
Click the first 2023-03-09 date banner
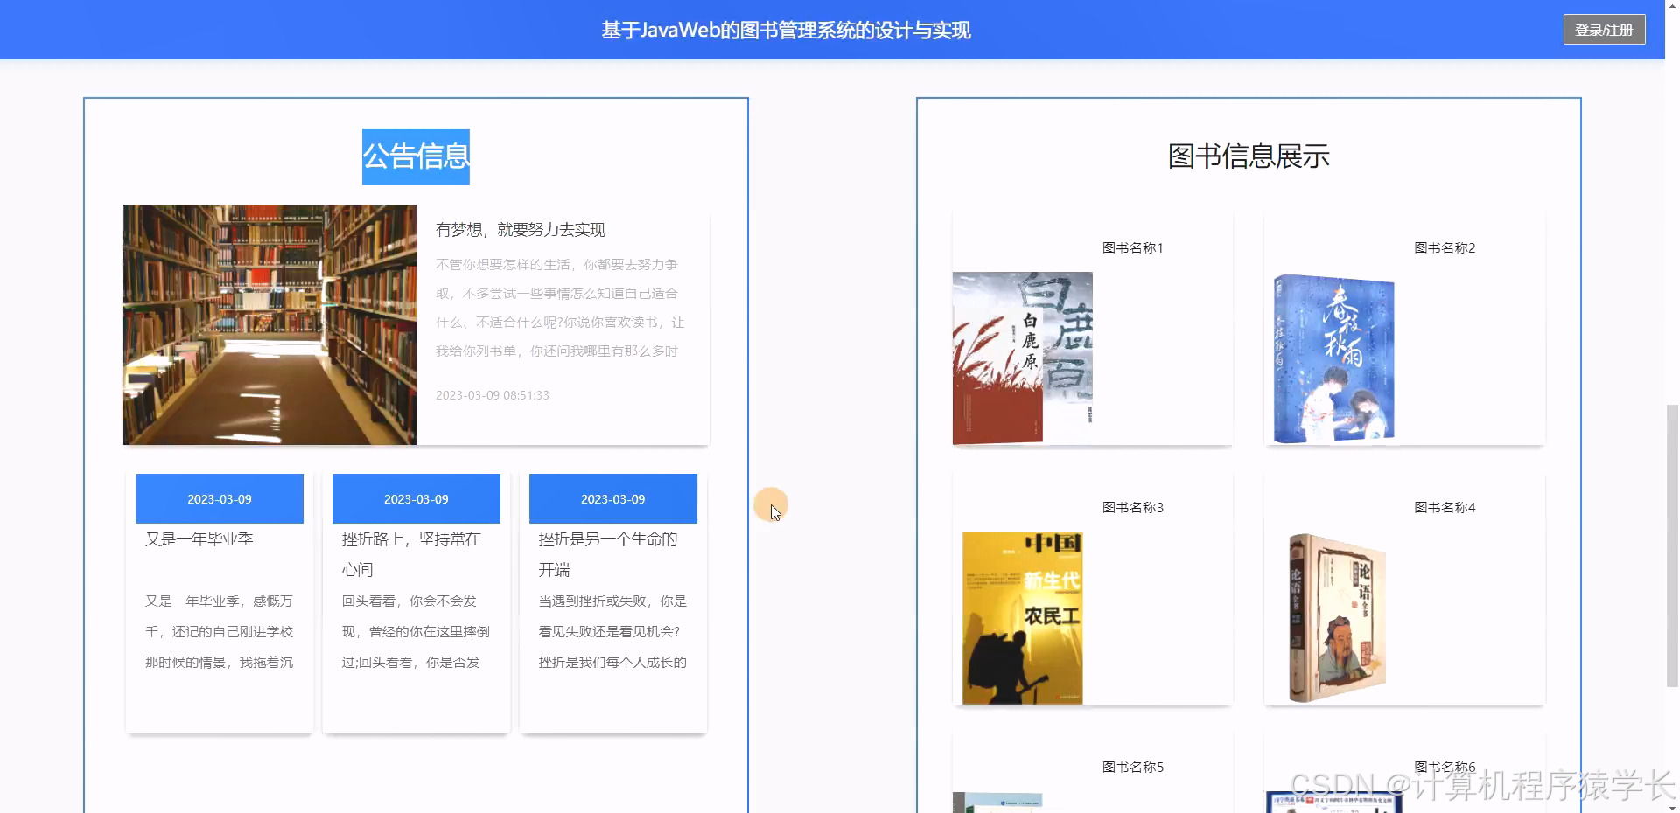click(x=219, y=498)
